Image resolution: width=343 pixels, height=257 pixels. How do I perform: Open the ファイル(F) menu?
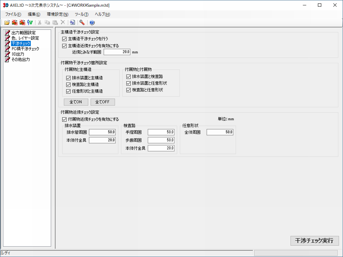click(13, 14)
